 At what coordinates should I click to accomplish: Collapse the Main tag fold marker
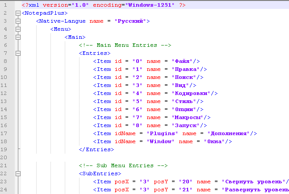pos(18,37)
